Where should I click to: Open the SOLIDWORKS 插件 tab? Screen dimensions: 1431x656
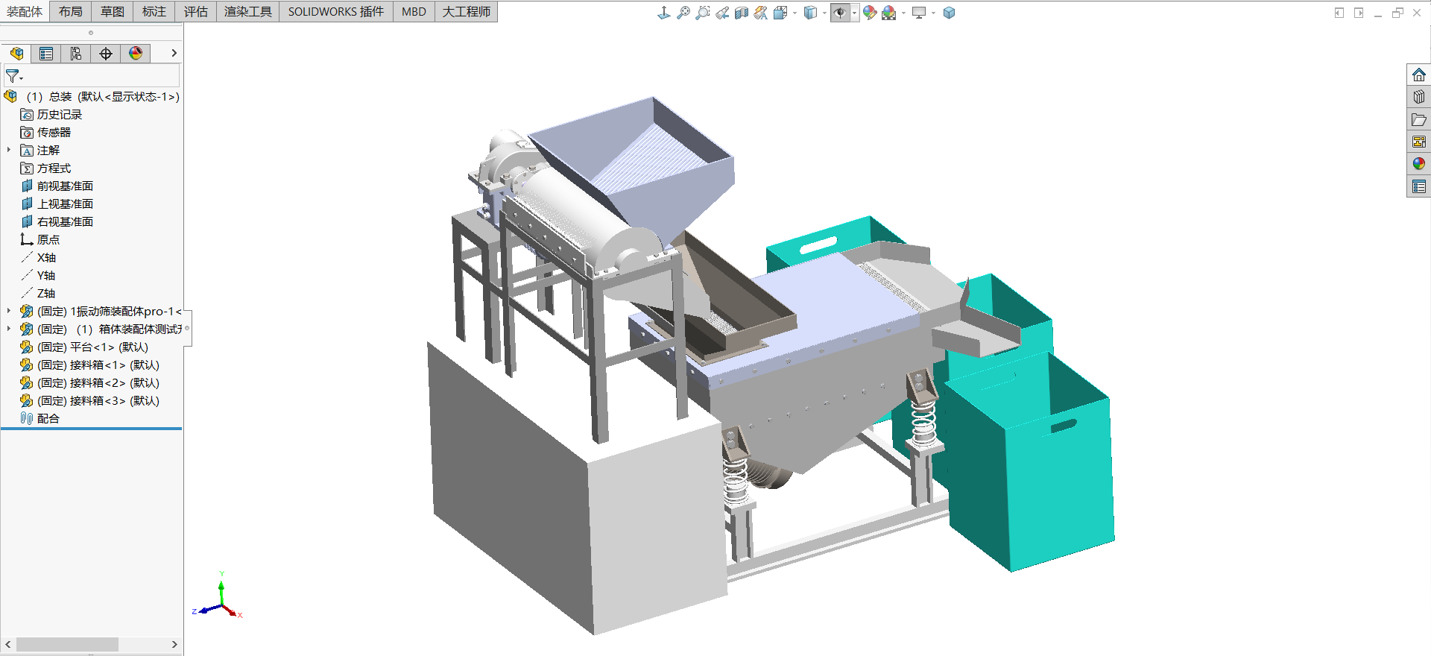(336, 12)
